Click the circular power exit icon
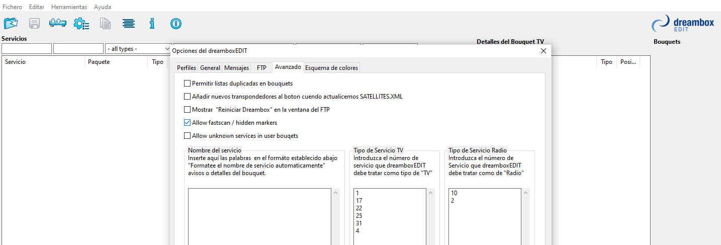The width and height of the screenshot is (721, 245). [175, 23]
